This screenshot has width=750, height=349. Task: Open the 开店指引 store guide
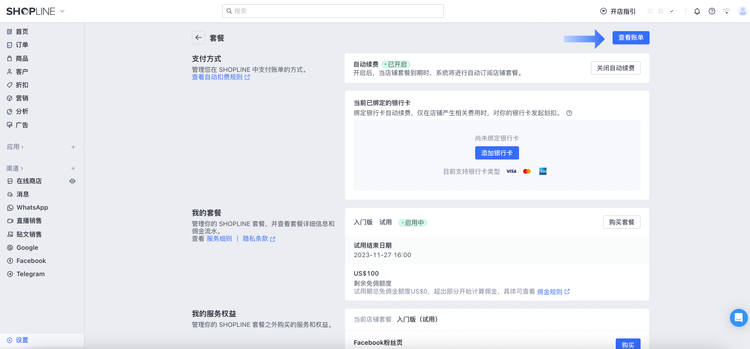618,11
